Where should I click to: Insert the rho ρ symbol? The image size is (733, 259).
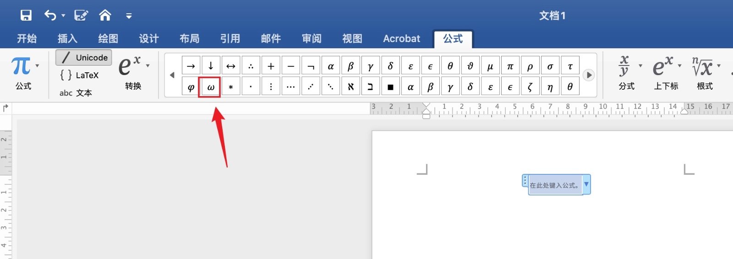click(530, 66)
